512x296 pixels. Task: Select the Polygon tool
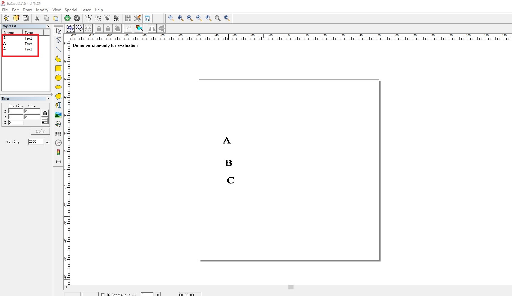point(58,96)
